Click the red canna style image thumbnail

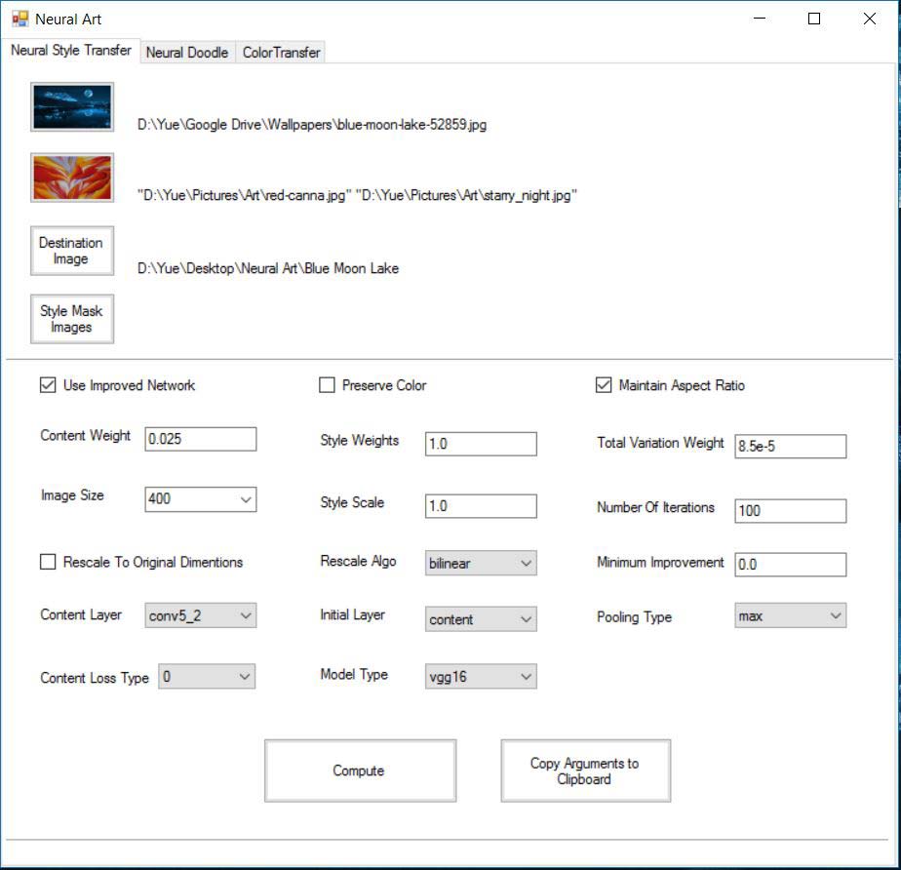tap(72, 177)
